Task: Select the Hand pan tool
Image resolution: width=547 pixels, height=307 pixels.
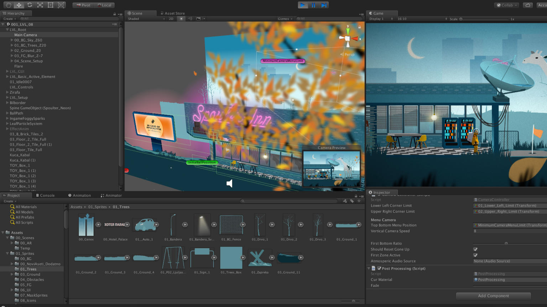Action: pos(8,5)
